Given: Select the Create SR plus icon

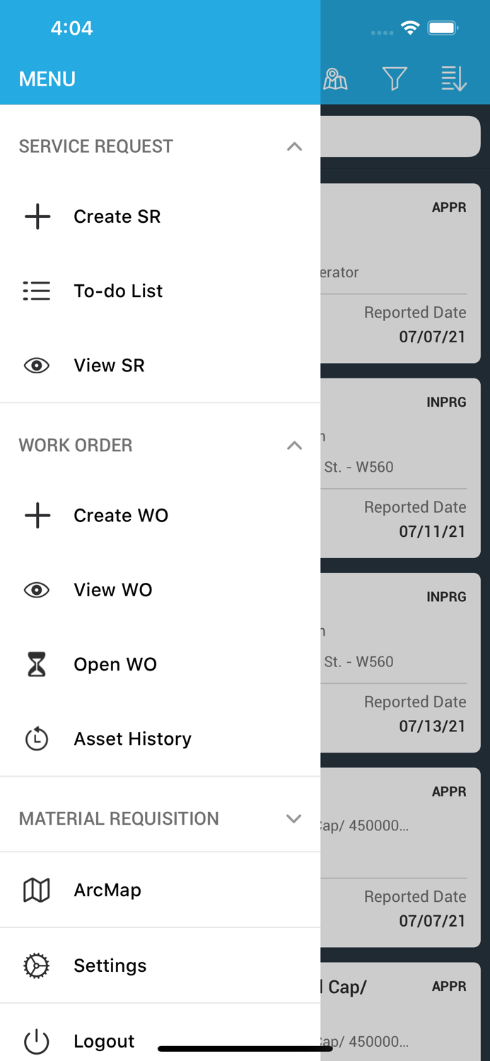Looking at the screenshot, I should 37,216.
